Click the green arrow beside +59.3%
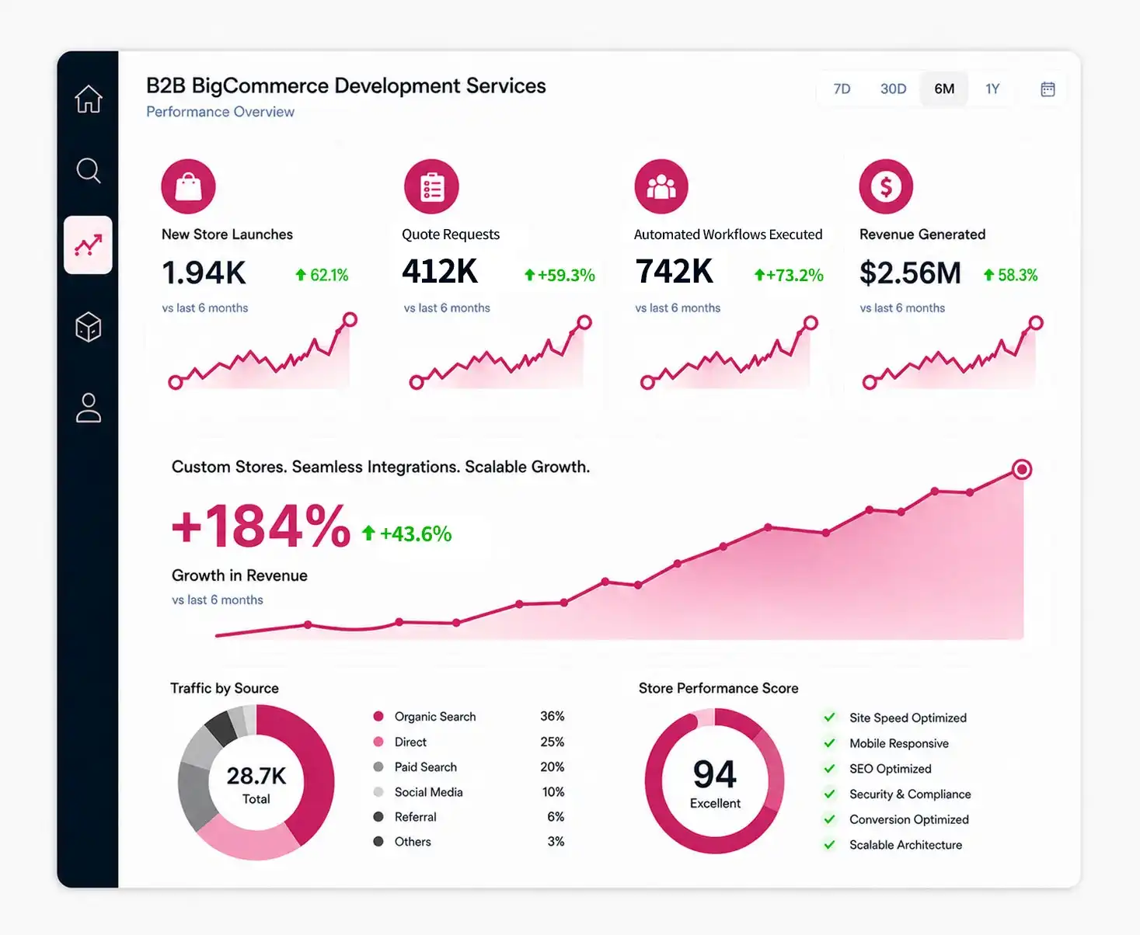This screenshot has width=1140, height=935. (x=529, y=274)
